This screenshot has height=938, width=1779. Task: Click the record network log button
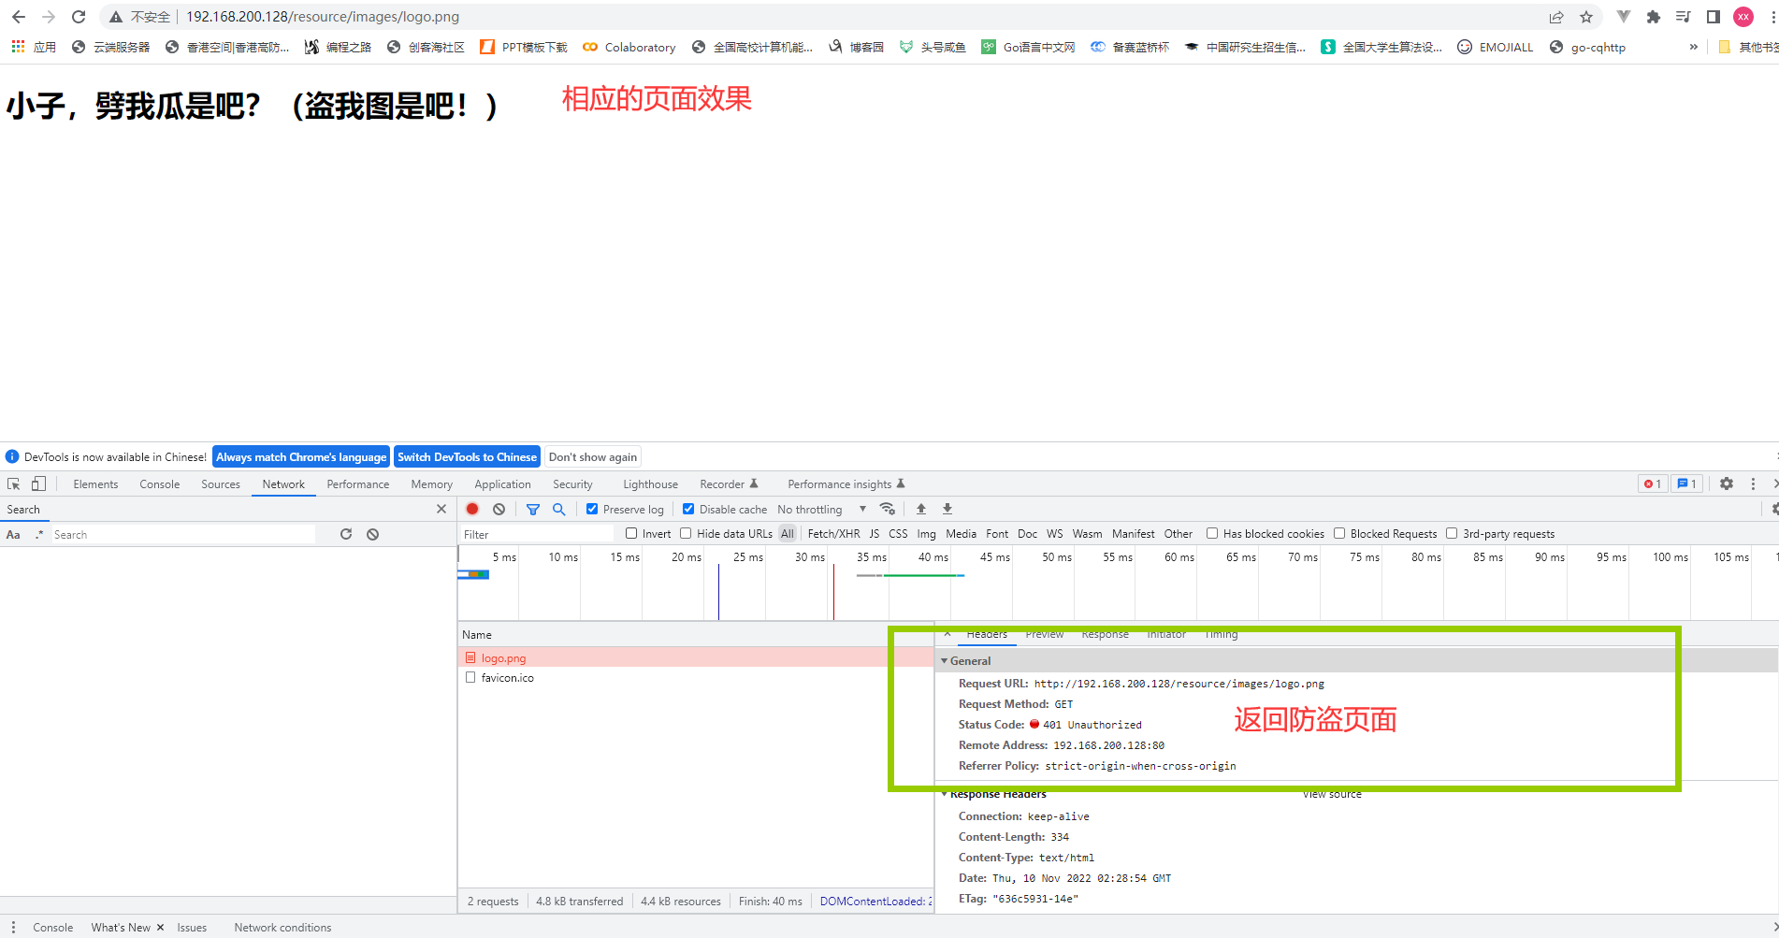pyautogui.click(x=472, y=509)
